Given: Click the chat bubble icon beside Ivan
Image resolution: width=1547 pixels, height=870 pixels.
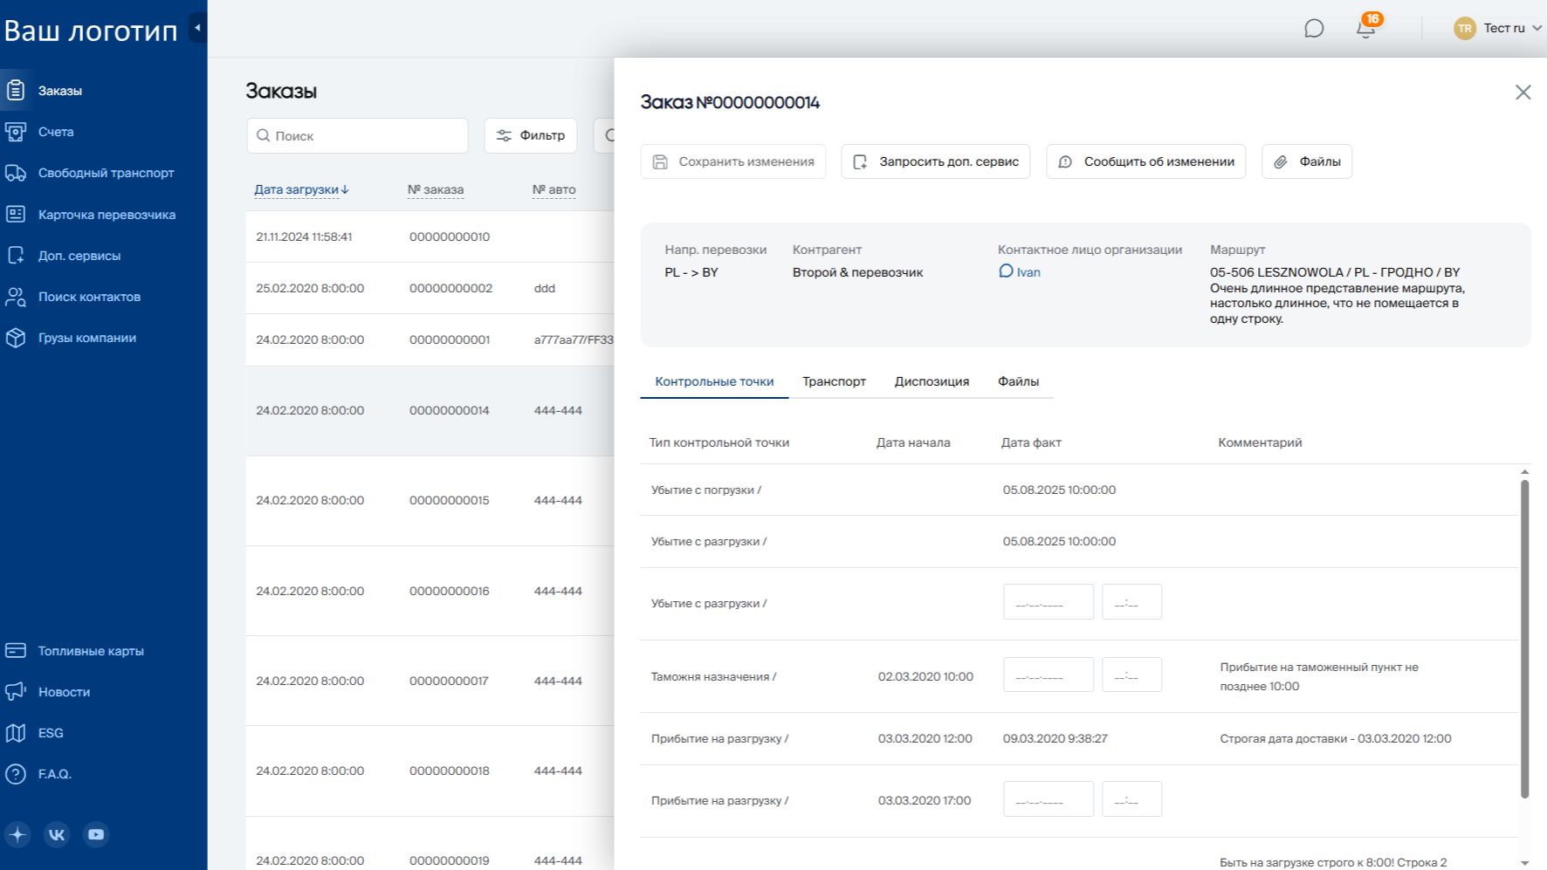Looking at the screenshot, I should [1006, 271].
